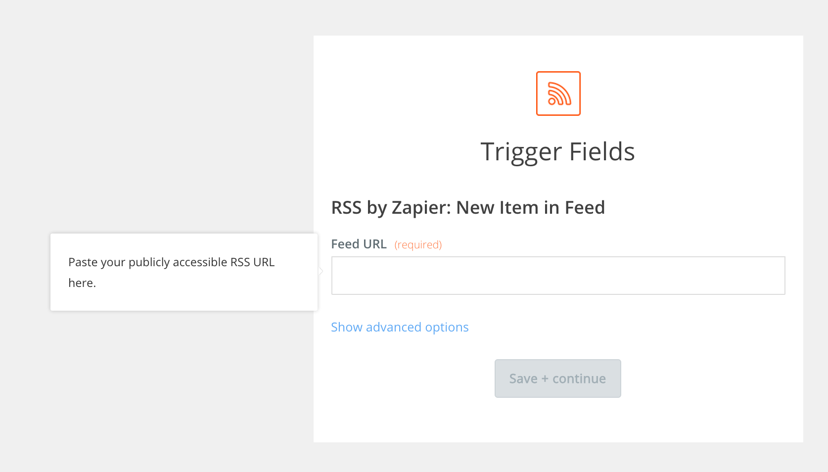Focus the Feed URL text box
Image resolution: width=828 pixels, height=472 pixels.
point(558,276)
